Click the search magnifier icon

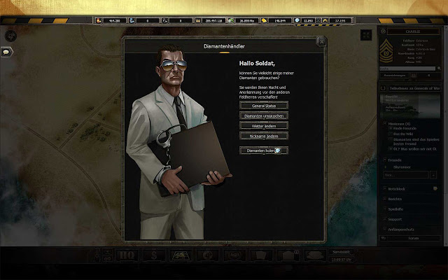(x=439, y=69)
